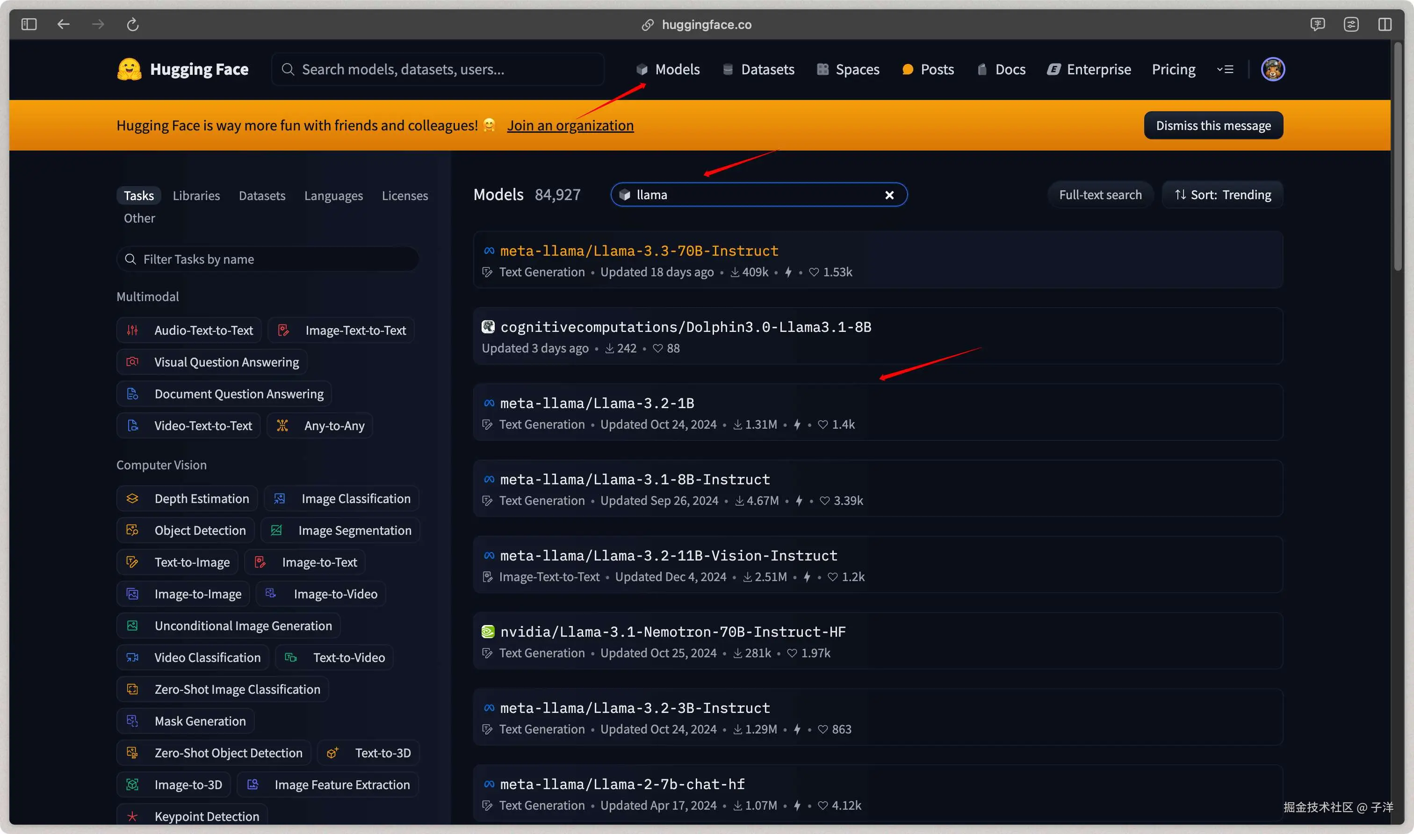Select the Depth Estimation task filter
The image size is (1414, 834).
tap(188, 498)
